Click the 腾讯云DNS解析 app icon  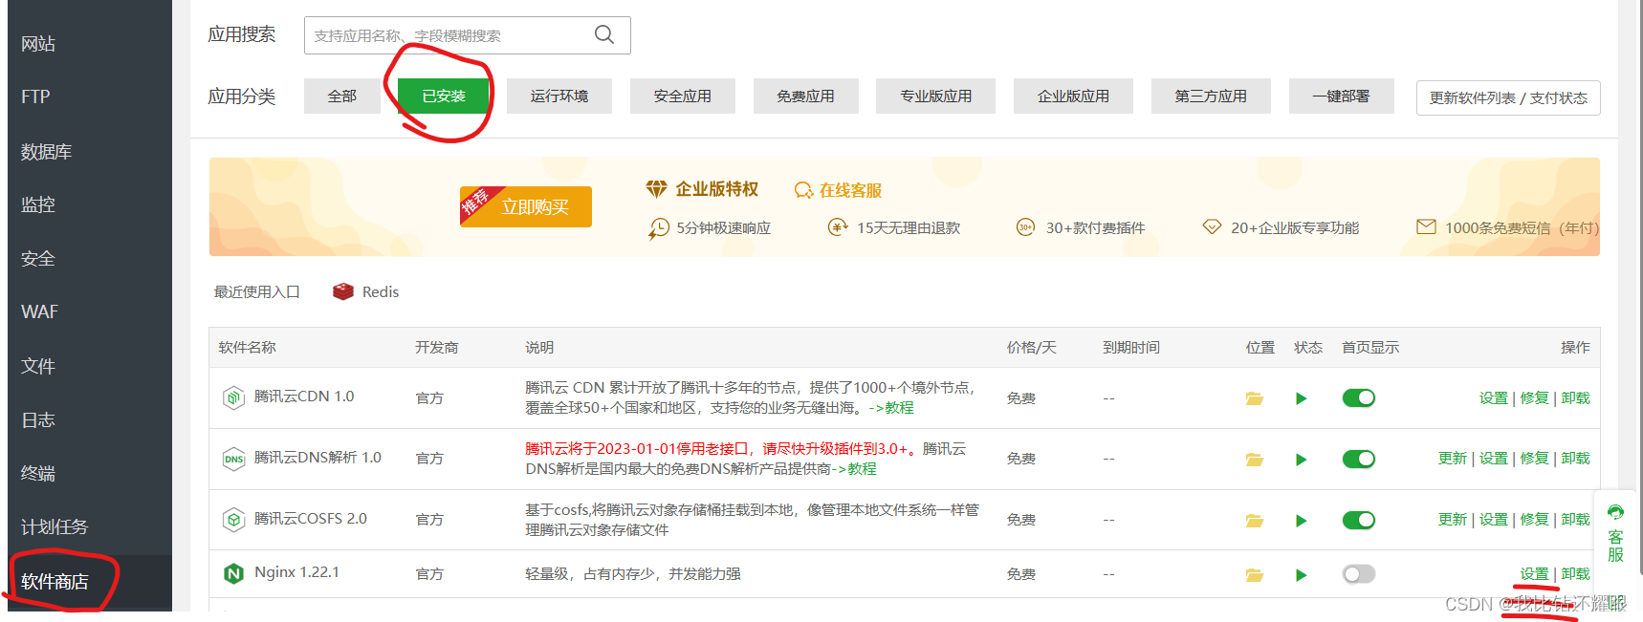point(233,459)
